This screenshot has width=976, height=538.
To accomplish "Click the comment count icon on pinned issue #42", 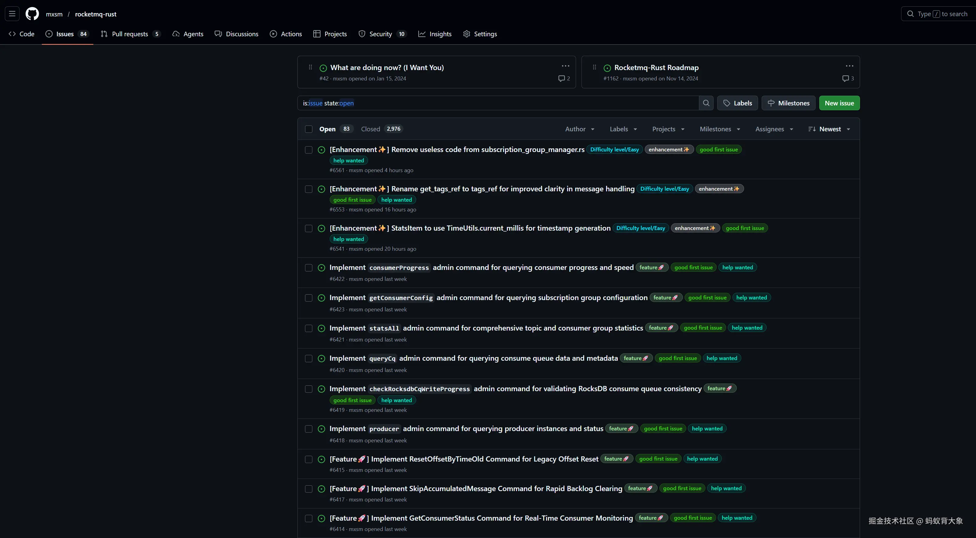I will coord(561,79).
